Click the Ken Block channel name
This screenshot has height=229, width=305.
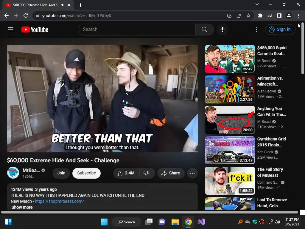[265, 152]
